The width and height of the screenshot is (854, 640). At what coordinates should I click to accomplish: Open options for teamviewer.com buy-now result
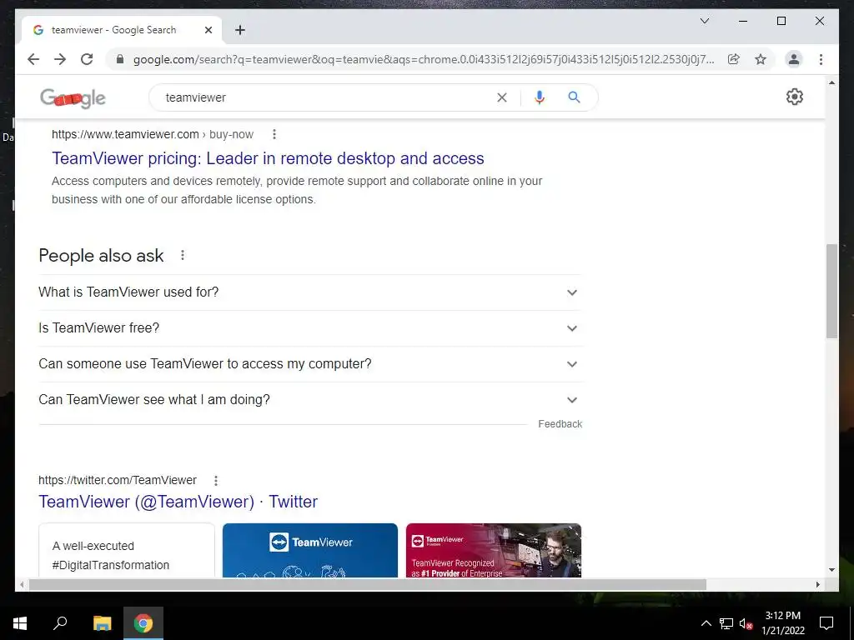tap(274, 134)
